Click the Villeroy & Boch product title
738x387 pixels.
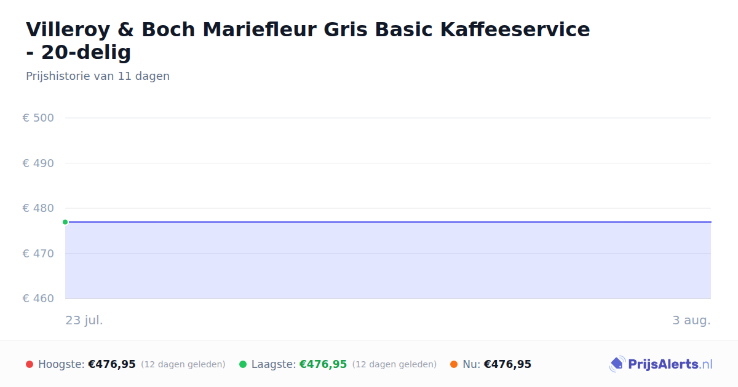(307, 41)
